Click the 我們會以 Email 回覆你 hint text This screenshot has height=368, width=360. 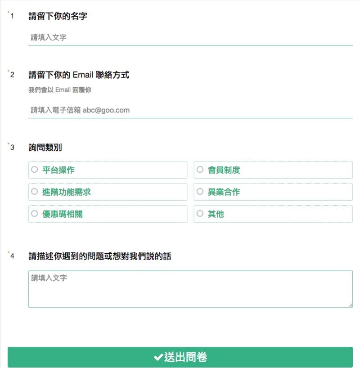tap(60, 90)
